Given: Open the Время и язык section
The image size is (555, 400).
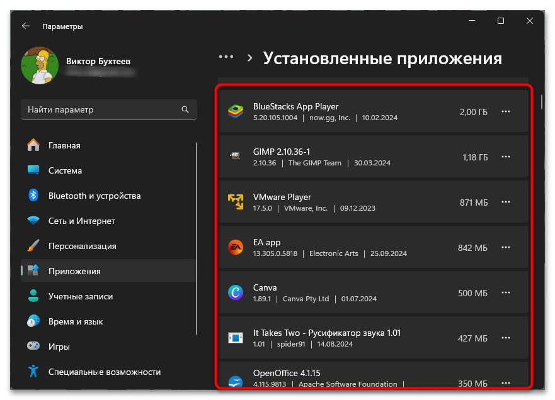Looking at the screenshot, I should (108, 321).
